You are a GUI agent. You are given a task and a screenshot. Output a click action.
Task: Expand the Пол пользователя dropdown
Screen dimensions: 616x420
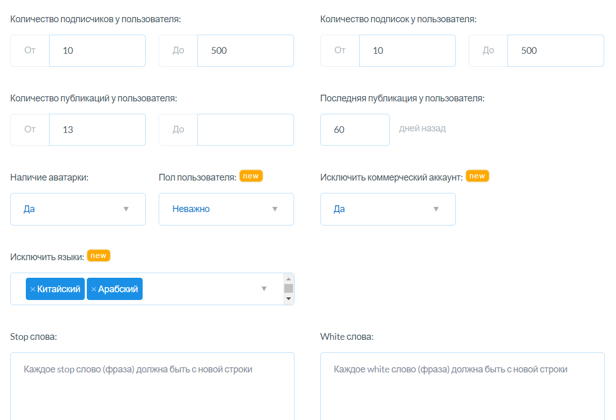226,209
